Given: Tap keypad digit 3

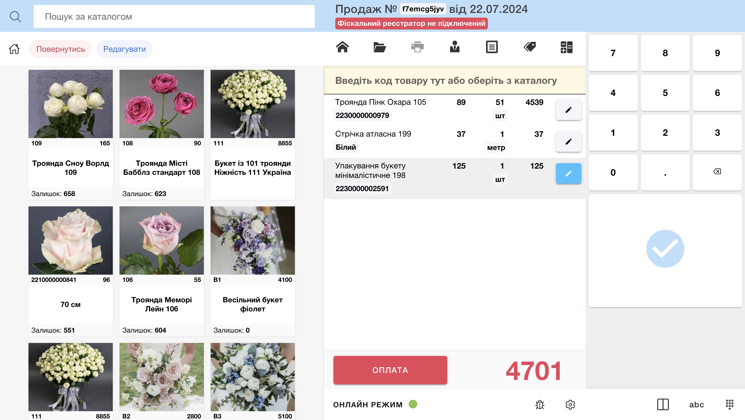Looking at the screenshot, I should 717,133.
